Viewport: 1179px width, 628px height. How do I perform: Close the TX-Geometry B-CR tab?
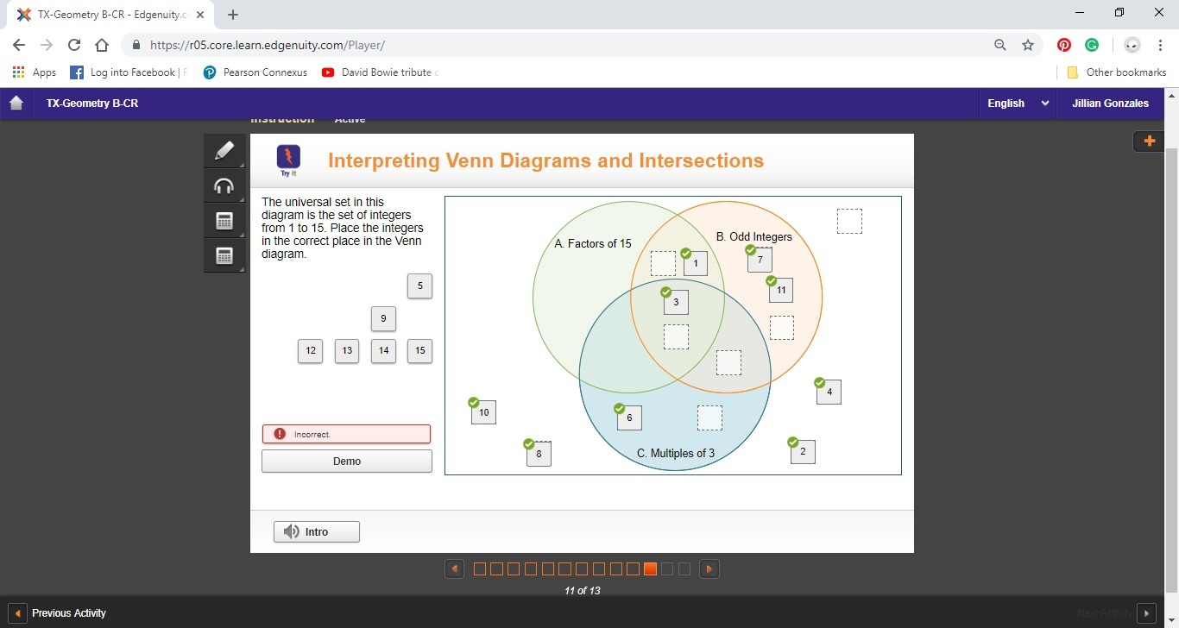pyautogui.click(x=200, y=15)
